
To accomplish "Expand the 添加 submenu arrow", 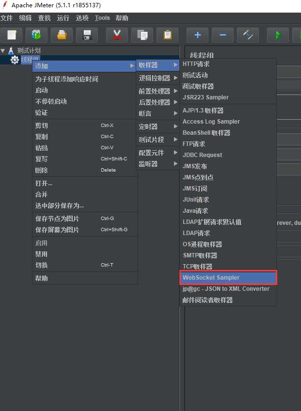I will click(x=132, y=66).
